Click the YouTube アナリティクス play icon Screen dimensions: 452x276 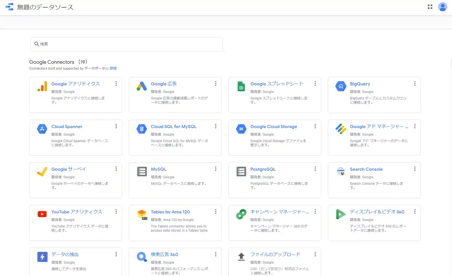pos(42,214)
